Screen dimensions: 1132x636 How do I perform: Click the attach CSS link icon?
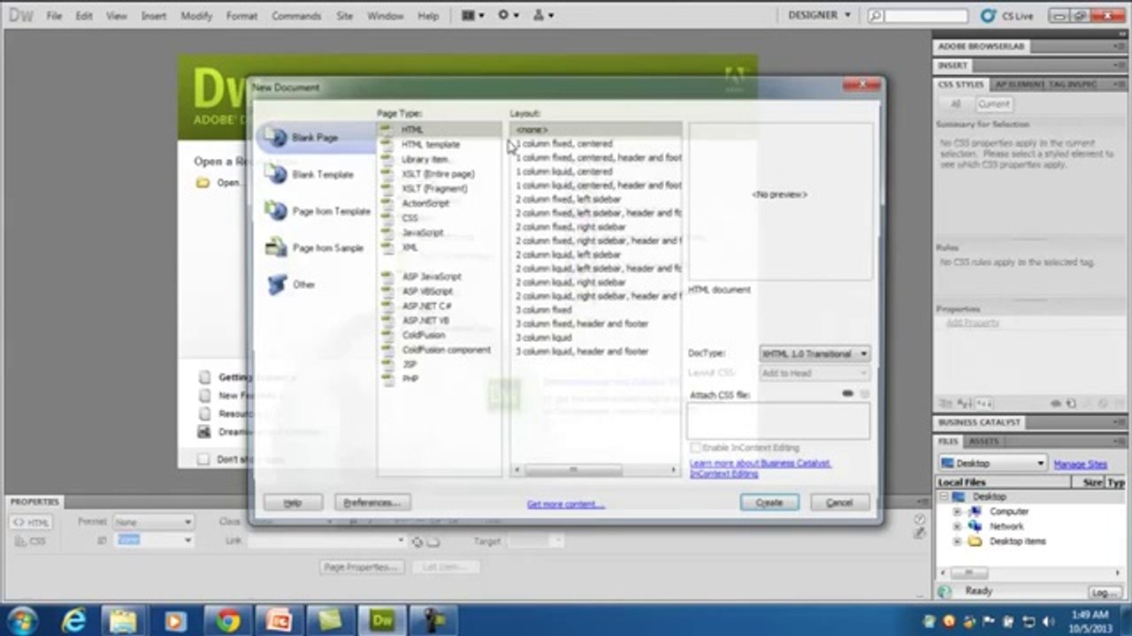pyautogui.click(x=847, y=394)
